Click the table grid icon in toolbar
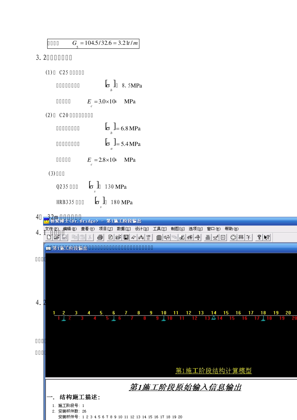The width and height of the screenshot is (297, 420). point(159,237)
